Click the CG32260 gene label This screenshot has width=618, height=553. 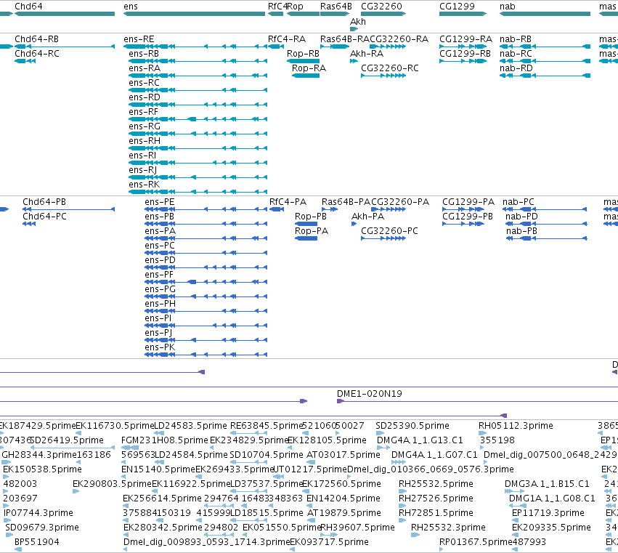click(381, 7)
